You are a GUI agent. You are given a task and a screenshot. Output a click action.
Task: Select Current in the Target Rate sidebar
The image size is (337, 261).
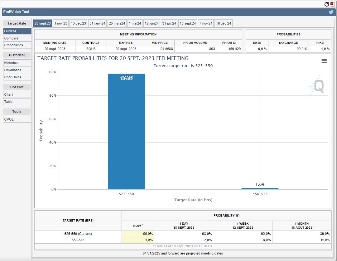point(17,31)
